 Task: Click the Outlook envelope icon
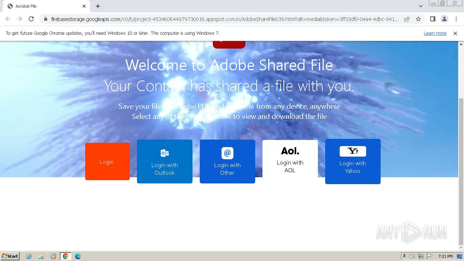click(x=165, y=153)
